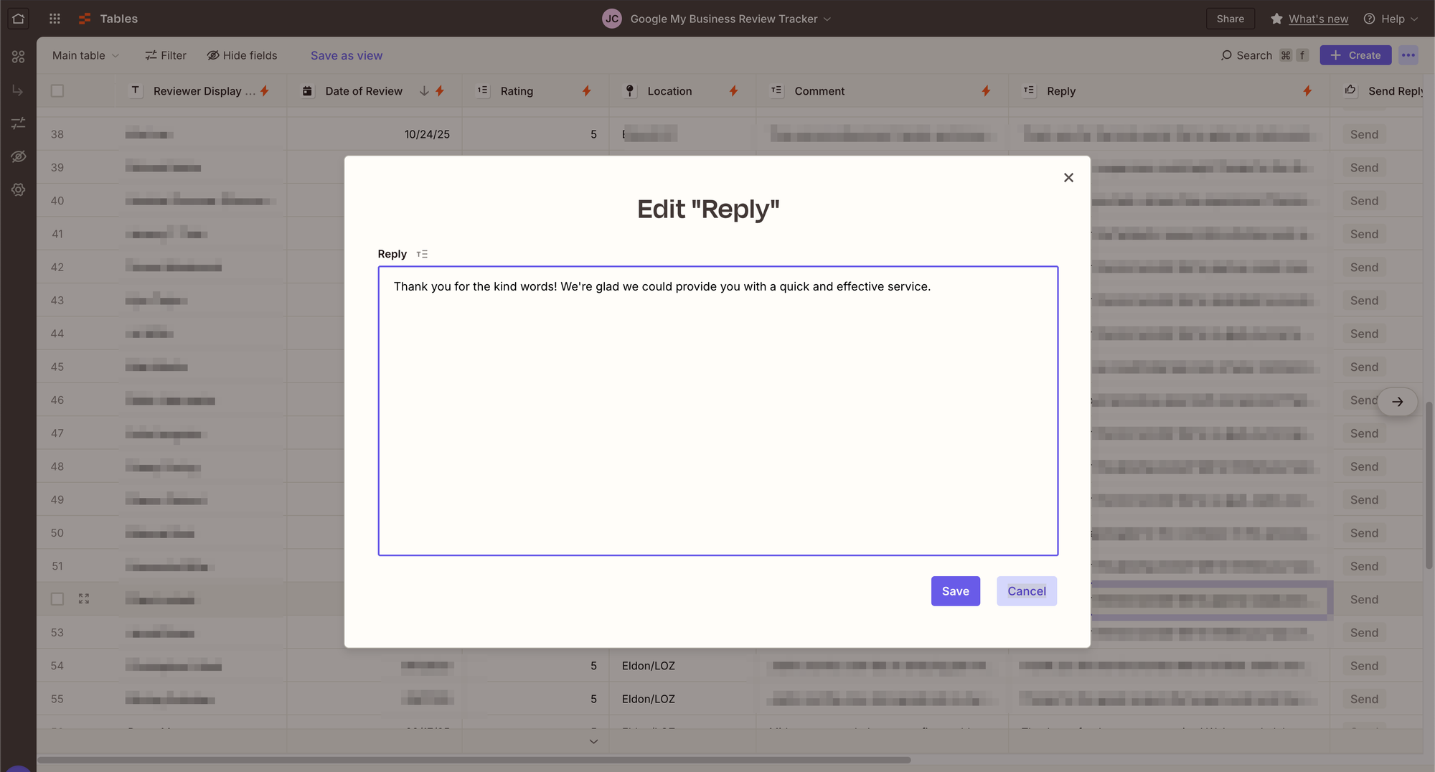
Task: Click the sort arrow on Date of Review
Action: tap(424, 91)
